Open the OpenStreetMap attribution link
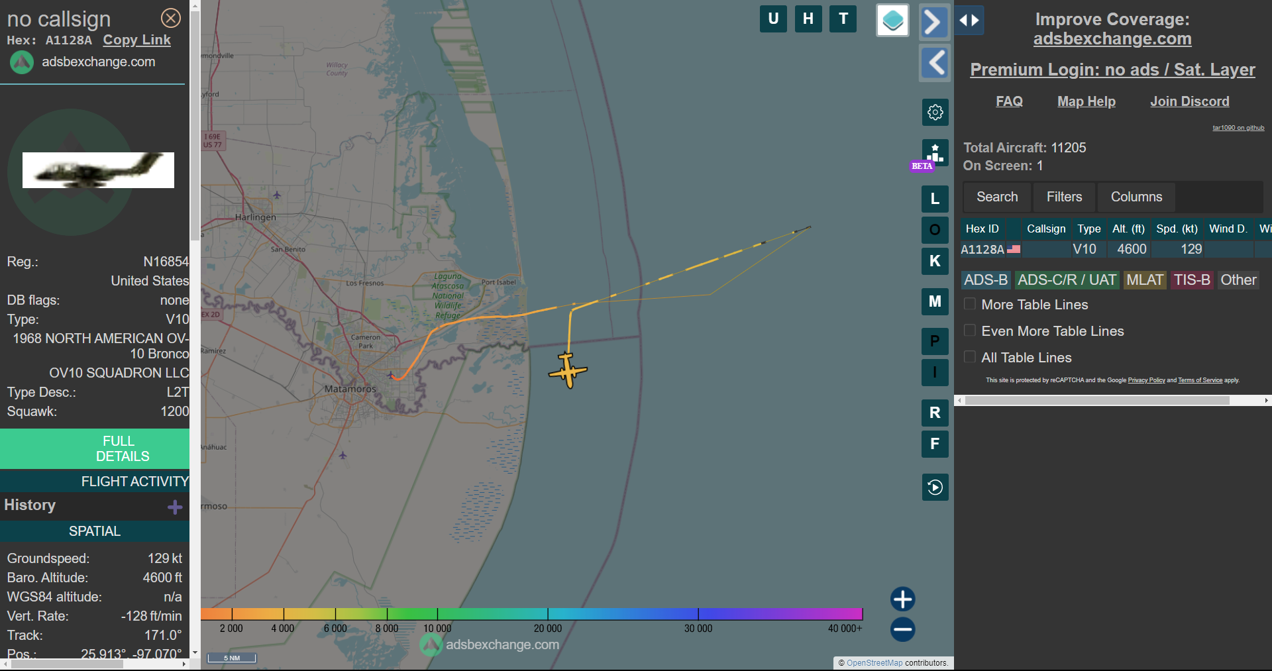 tap(874, 662)
